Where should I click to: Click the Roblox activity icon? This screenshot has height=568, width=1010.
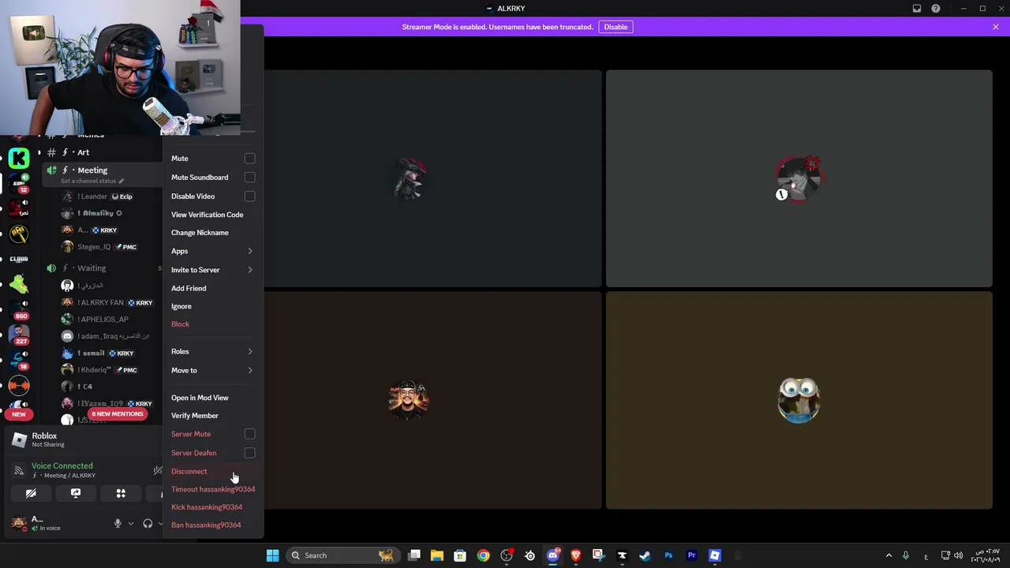(19, 439)
